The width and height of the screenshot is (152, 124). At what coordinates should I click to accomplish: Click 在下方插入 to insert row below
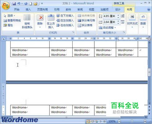65,16
